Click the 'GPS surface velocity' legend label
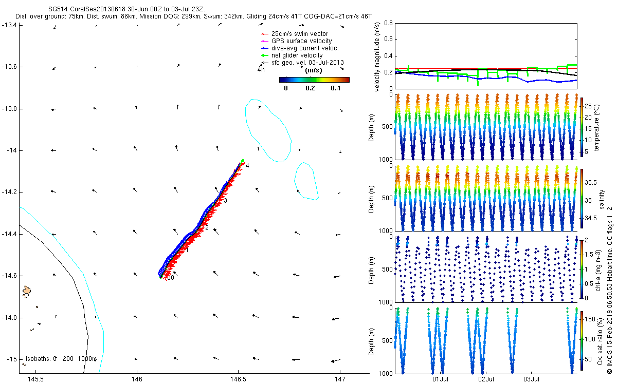 coord(301,41)
